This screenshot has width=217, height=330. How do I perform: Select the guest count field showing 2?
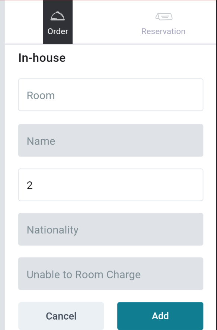111,185
